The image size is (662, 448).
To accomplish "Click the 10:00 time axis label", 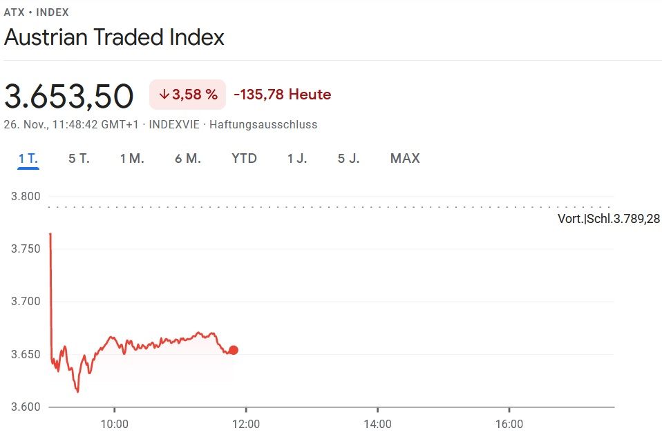I will 115,425.
